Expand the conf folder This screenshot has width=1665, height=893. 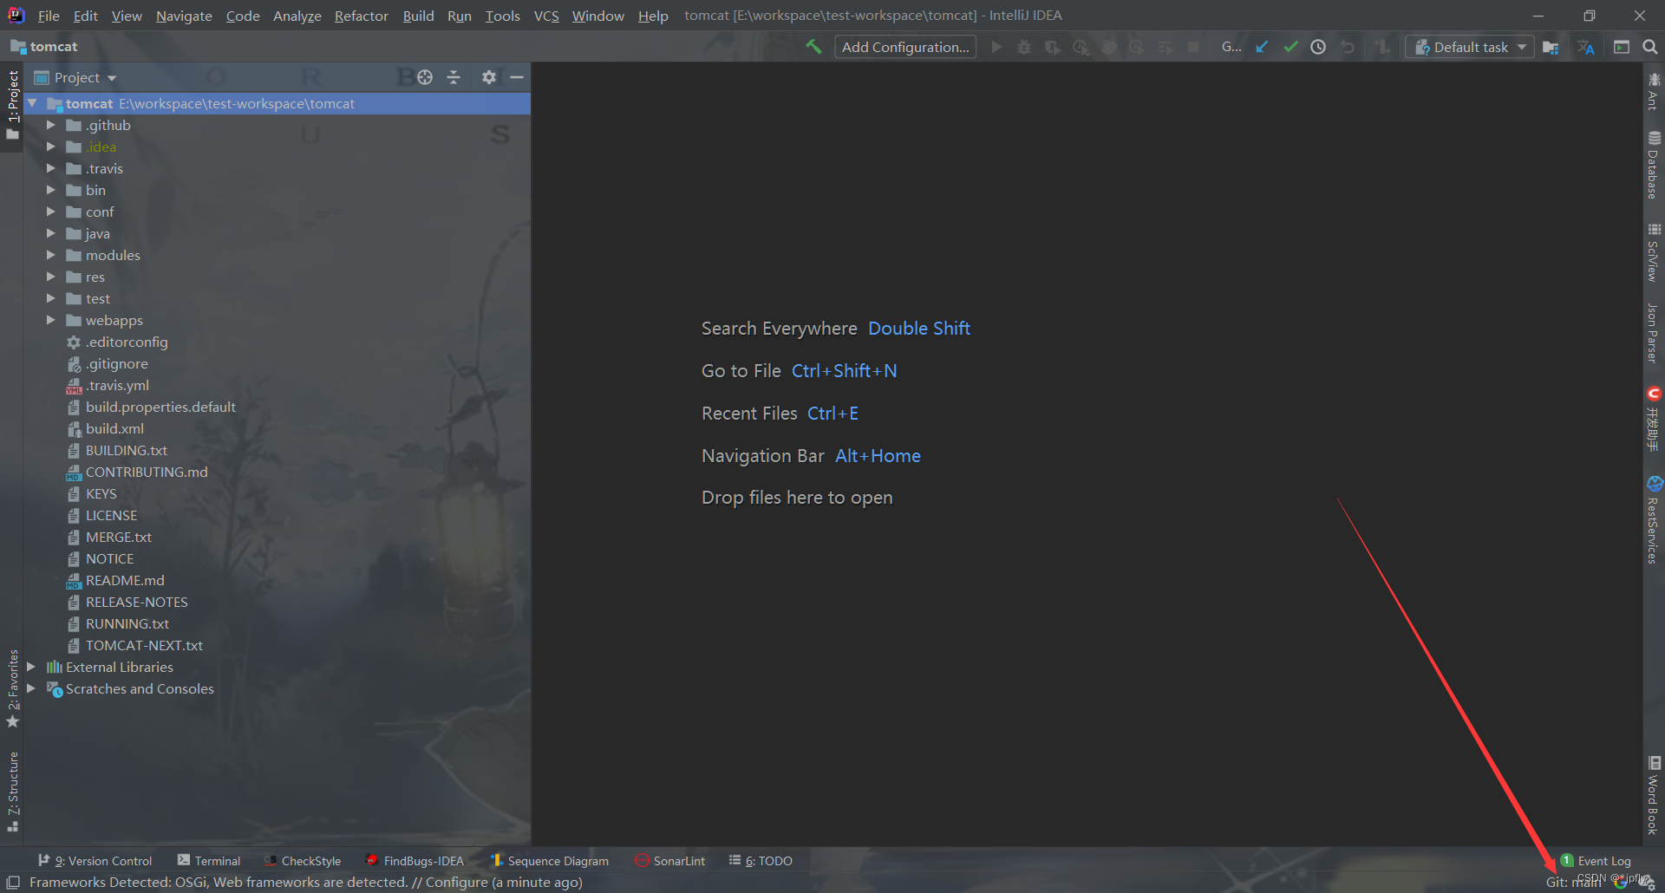[x=50, y=212]
